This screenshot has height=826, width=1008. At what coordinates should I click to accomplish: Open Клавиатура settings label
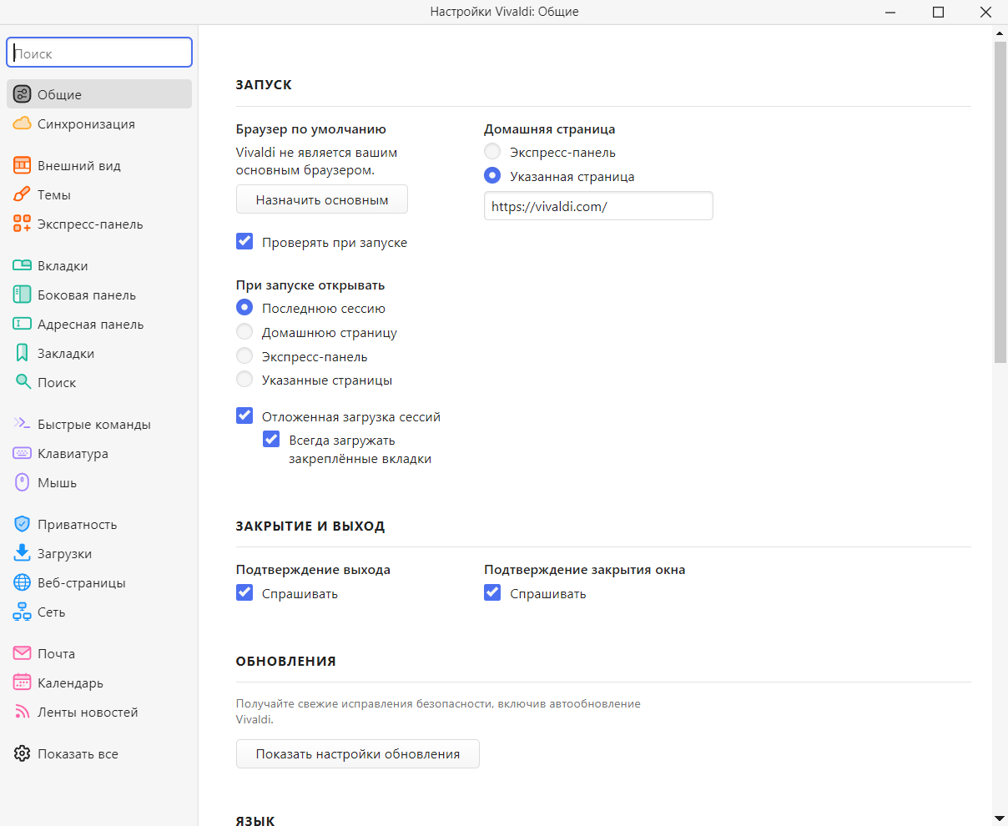73,453
